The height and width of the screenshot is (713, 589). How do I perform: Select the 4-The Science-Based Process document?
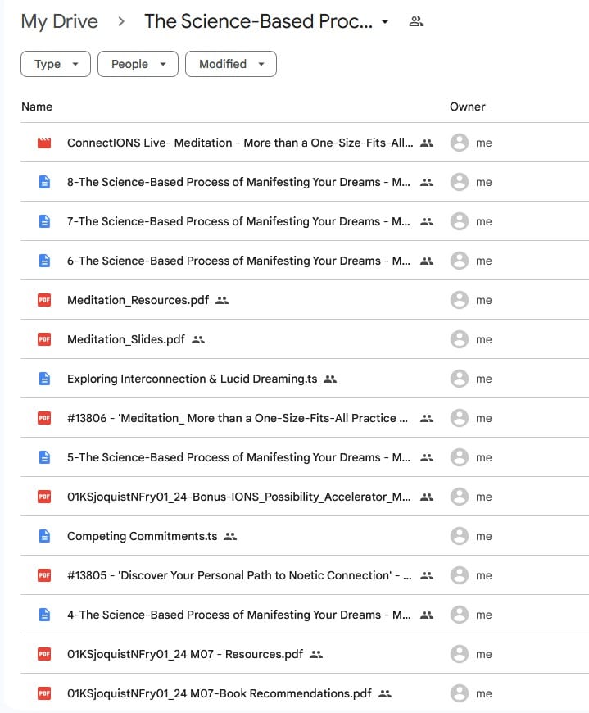click(238, 615)
